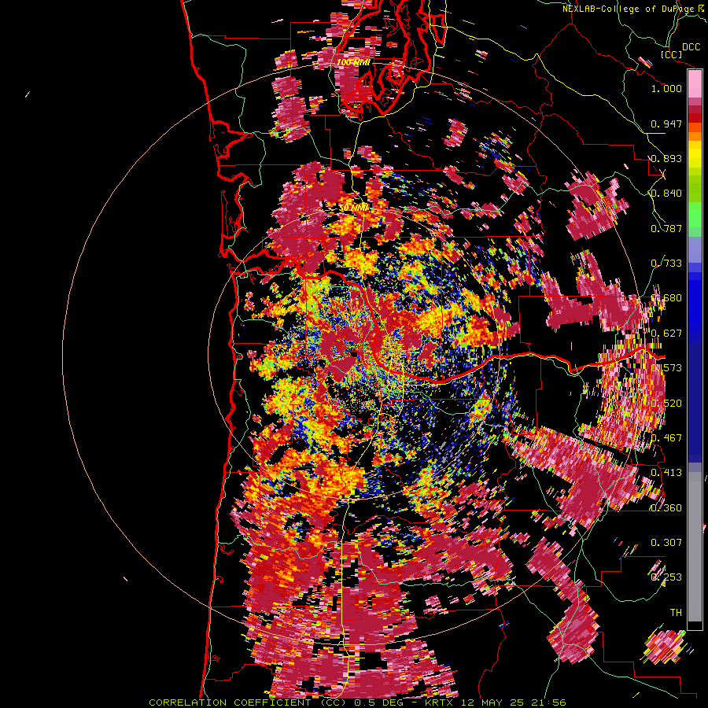Select the 0.413 scale value

[666, 473]
